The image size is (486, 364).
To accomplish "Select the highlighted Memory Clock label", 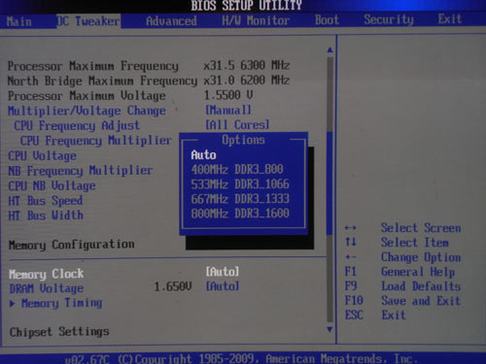I will click(47, 274).
